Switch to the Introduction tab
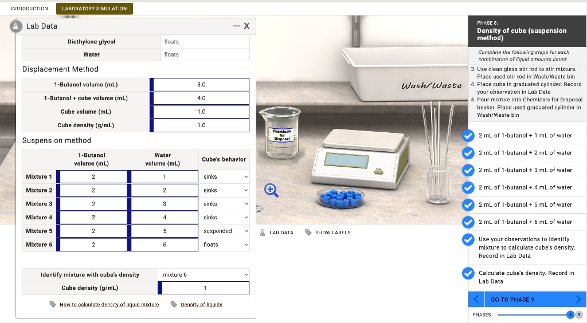 point(29,9)
